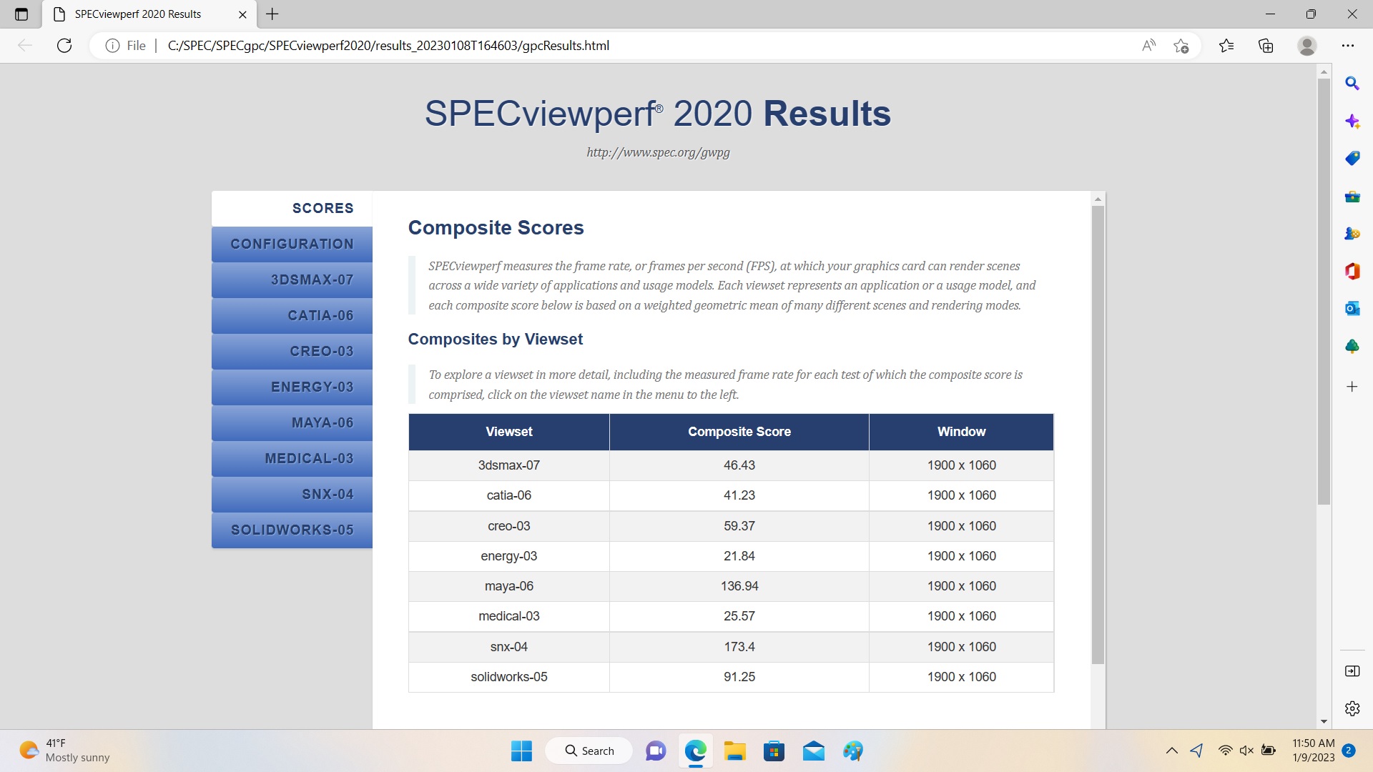This screenshot has width=1373, height=772.
Task: Open Shopping tag icon in sidebar
Action: tap(1352, 159)
